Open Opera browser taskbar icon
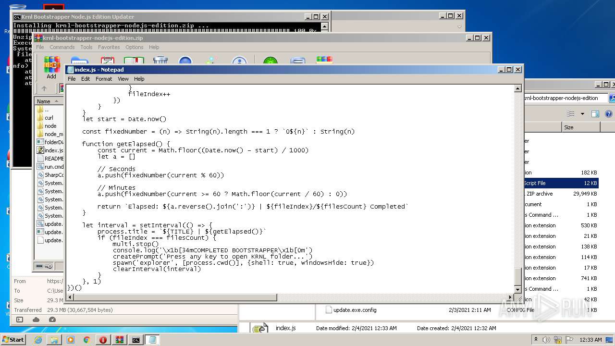Screen dimensions: 615x346 [x=103, y=340]
